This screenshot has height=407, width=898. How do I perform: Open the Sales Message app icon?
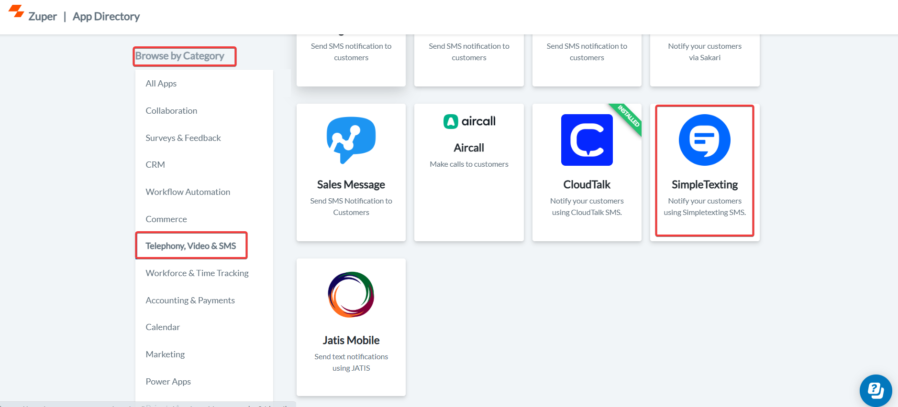point(351,140)
